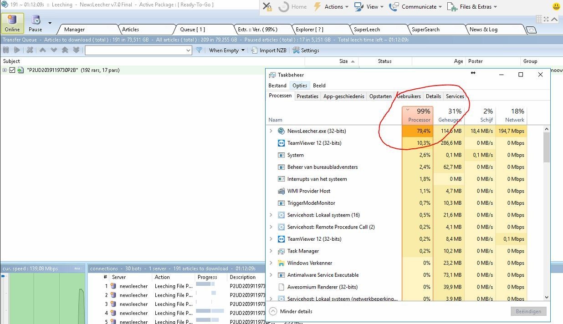
Task: Open queue Settings
Action: tap(306, 51)
